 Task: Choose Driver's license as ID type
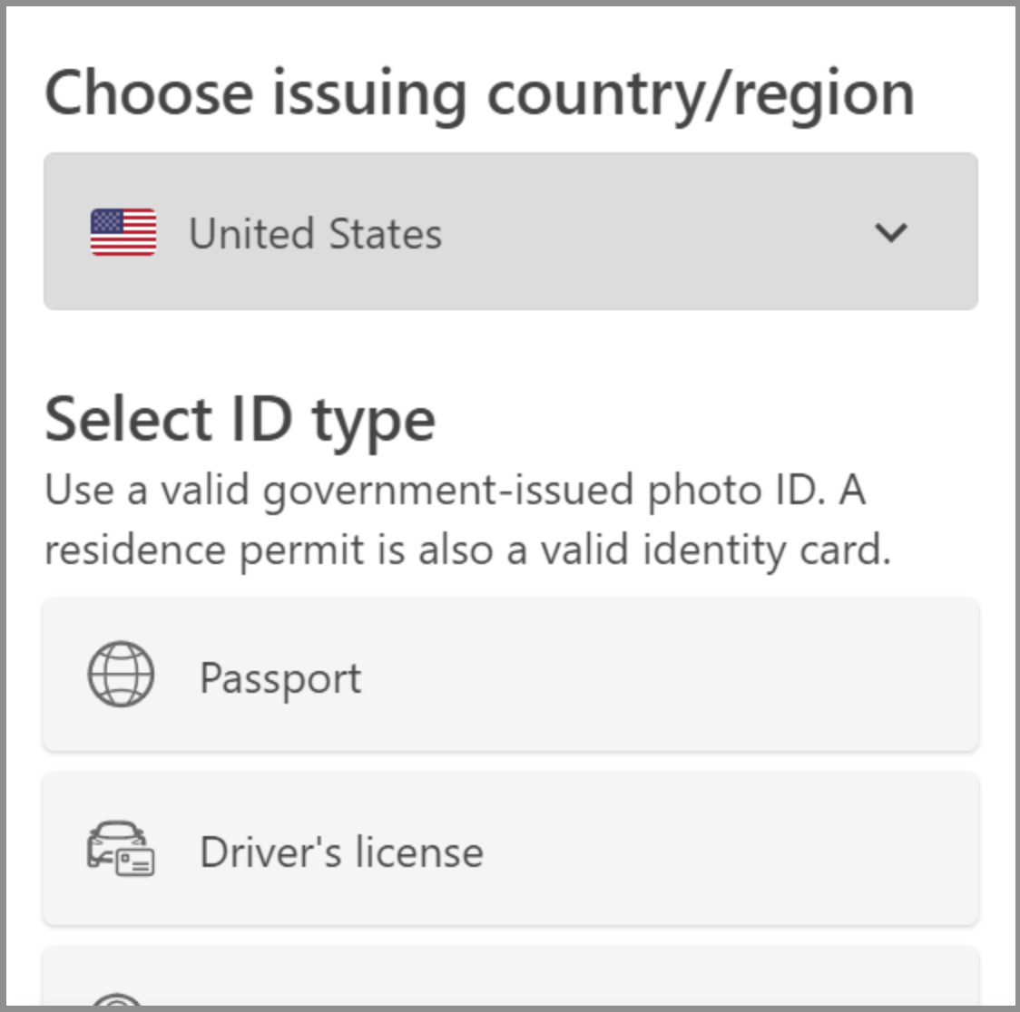coord(510,849)
